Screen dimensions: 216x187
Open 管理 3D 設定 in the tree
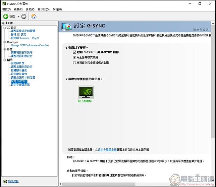click(x=18, y=35)
